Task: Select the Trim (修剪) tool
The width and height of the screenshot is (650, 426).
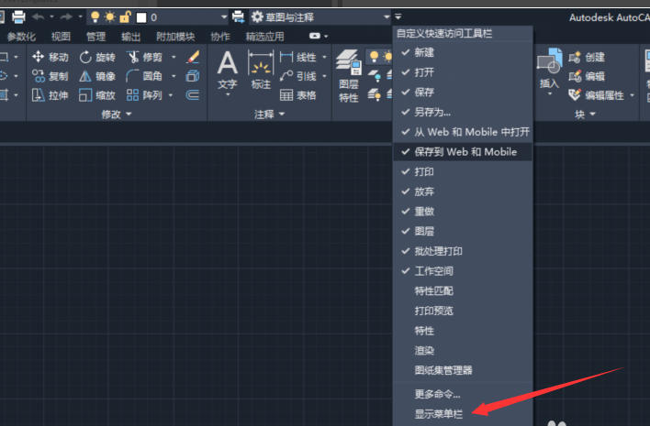Action: click(x=145, y=57)
